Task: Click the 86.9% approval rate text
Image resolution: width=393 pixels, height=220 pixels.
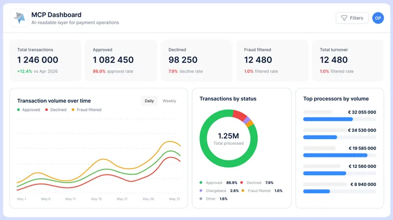Action: tap(113, 71)
